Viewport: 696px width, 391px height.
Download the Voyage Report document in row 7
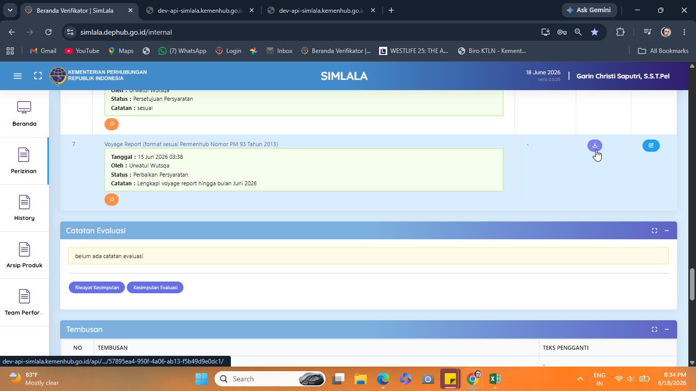[x=595, y=146]
